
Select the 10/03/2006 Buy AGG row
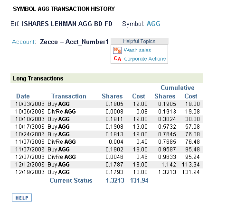(106, 104)
